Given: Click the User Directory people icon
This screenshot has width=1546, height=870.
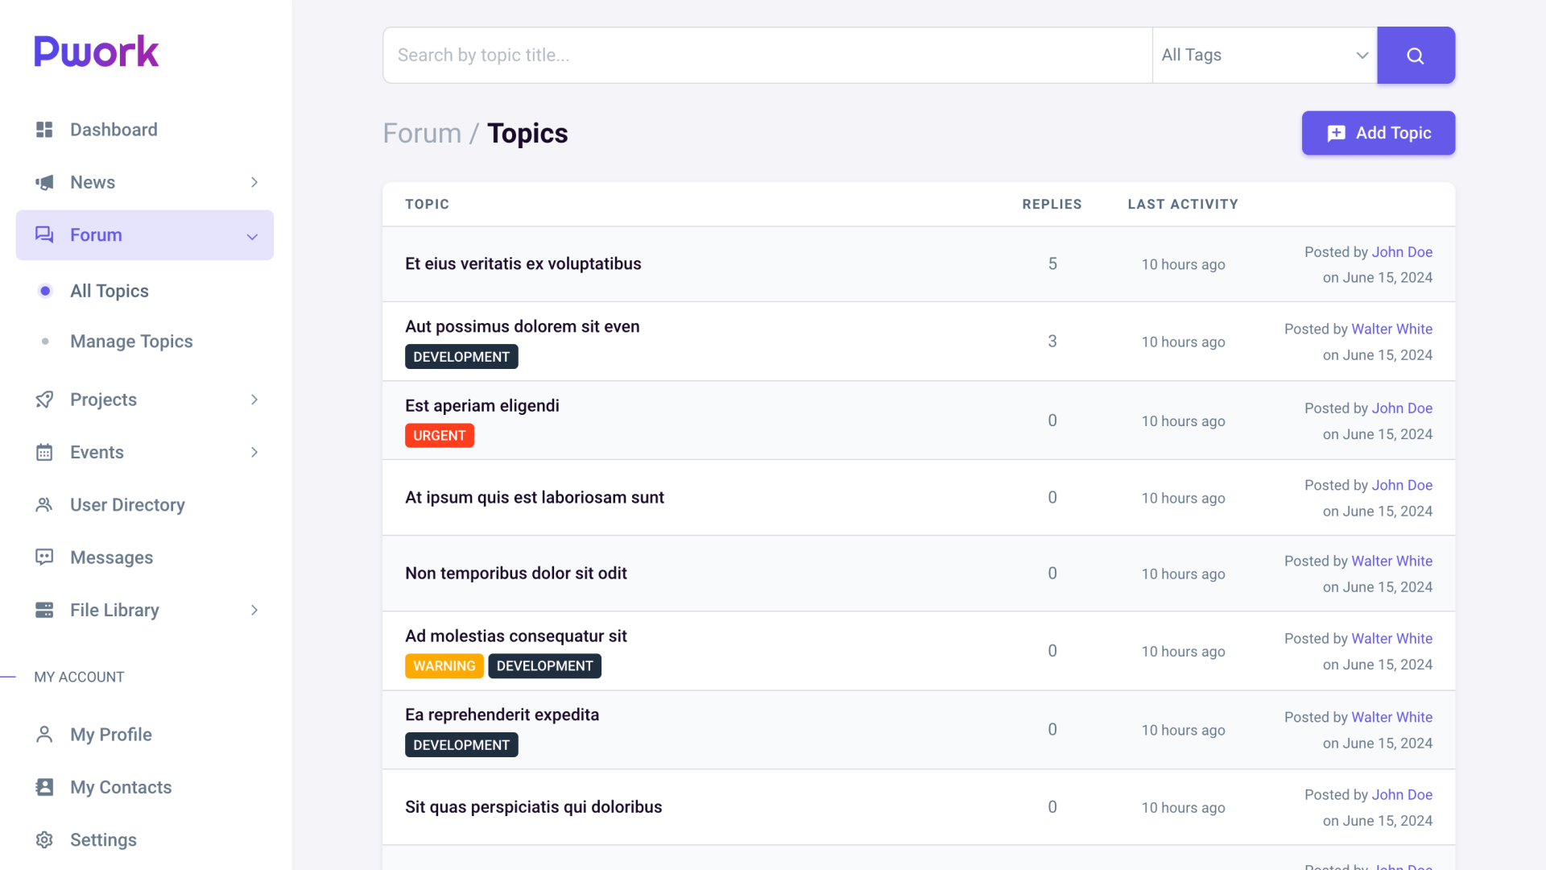Looking at the screenshot, I should click(44, 504).
